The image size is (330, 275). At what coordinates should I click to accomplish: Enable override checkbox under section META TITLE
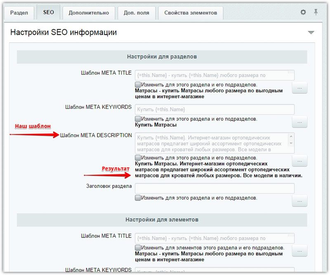tap(138, 84)
